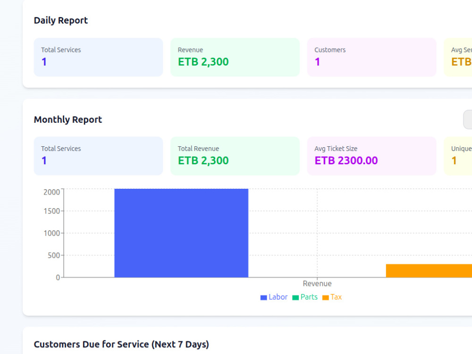The height and width of the screenshot is (354, 472).
Task: Select the Daily Report Total Services card
Action: click(99, 57)
